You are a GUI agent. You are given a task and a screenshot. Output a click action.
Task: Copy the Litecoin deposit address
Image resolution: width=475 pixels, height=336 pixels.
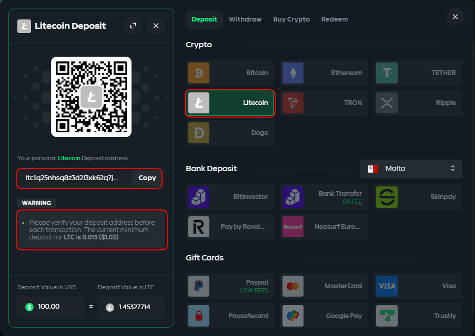click(x=147, y=178)
